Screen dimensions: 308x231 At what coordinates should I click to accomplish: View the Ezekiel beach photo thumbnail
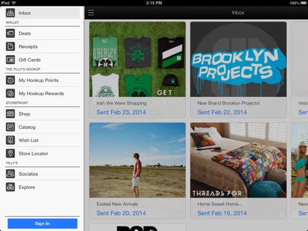point(137,160)
